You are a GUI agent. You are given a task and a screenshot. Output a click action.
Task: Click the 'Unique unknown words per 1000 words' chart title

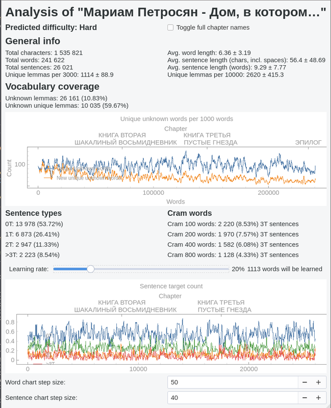click(x=176, y=119)
